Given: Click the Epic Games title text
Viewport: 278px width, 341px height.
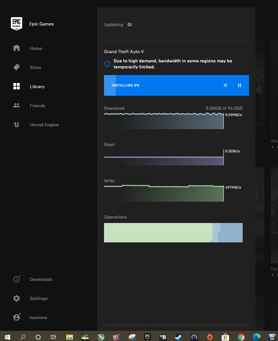Looking at the screenshot, I should (42, 24).
